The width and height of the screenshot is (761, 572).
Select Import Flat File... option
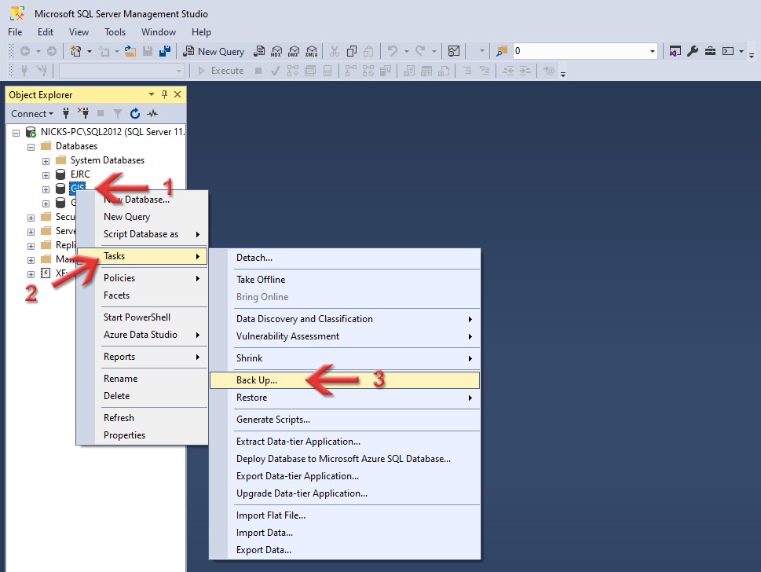(345, 515)
